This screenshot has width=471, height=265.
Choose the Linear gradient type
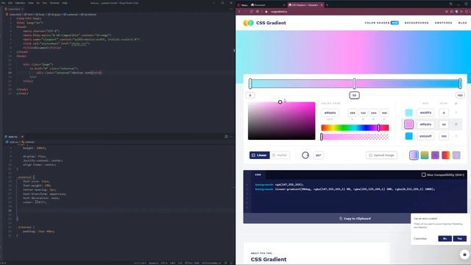pos(259,155)
